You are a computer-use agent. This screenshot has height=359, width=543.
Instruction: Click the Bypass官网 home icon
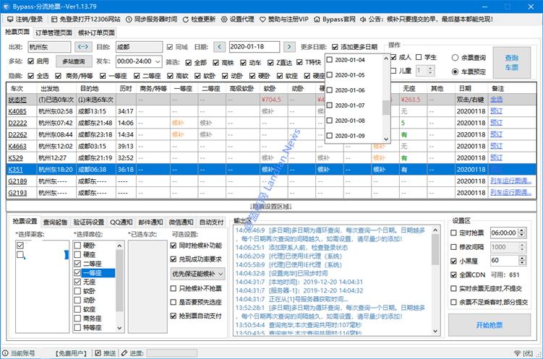pyautogui.click(x=317, y=19)
